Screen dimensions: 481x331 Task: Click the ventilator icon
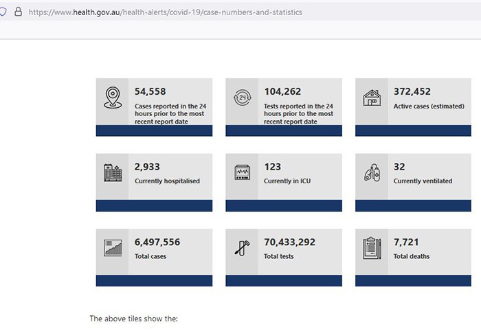[x=372, y=173]
